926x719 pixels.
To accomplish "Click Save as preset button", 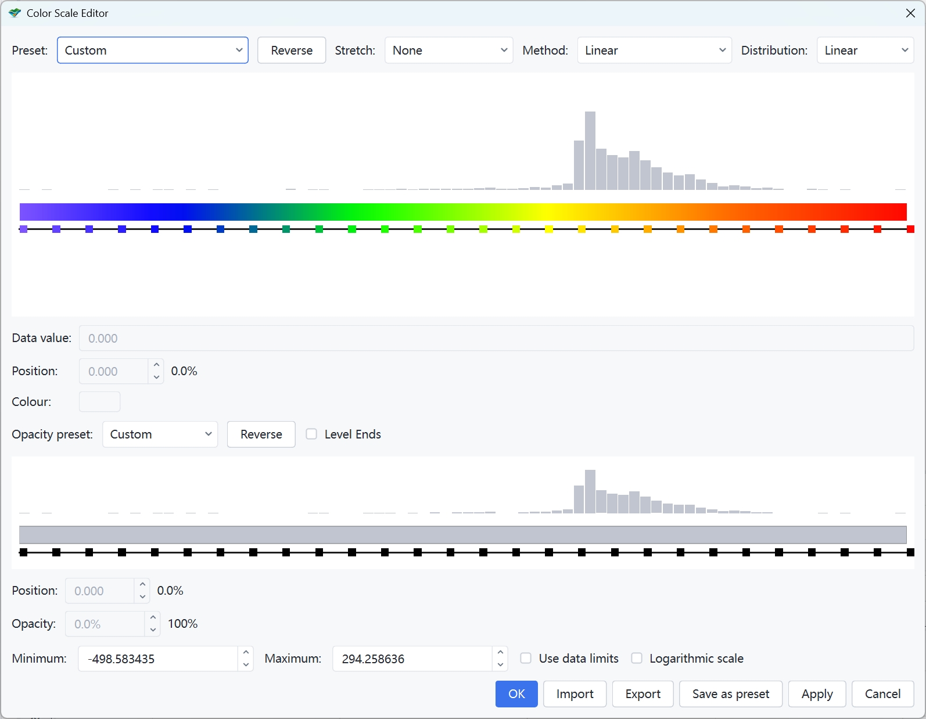I will pyautogui.click(x=731, y=694).
